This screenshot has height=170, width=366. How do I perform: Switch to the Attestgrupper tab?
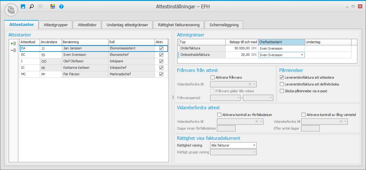[x=56, y=25]
